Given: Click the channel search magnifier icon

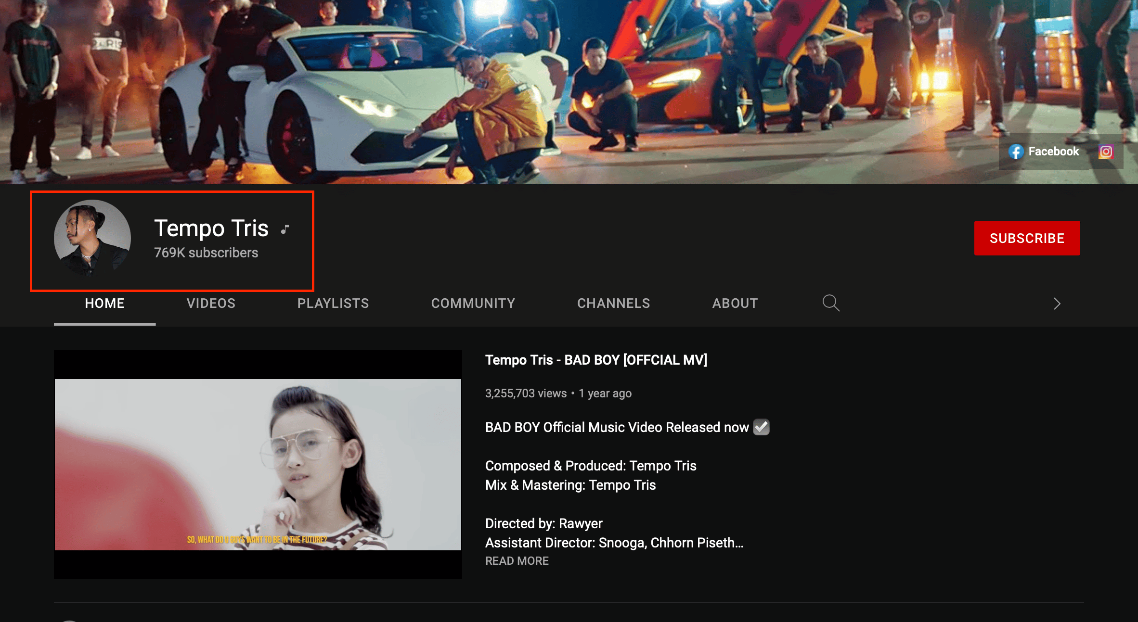Looking at the screenshot, I should pyautogui.click(x=830, y=303).
